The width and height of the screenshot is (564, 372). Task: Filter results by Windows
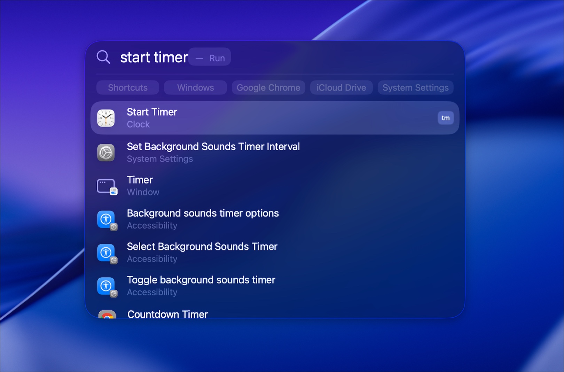coord(195,87)
